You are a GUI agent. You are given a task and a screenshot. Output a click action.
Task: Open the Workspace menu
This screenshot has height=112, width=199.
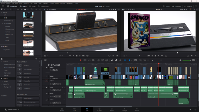tap(70, 3)
